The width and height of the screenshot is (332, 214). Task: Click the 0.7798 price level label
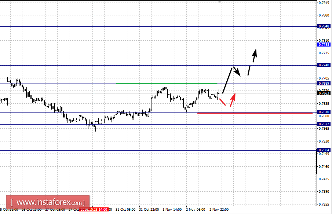click(324, 45)
